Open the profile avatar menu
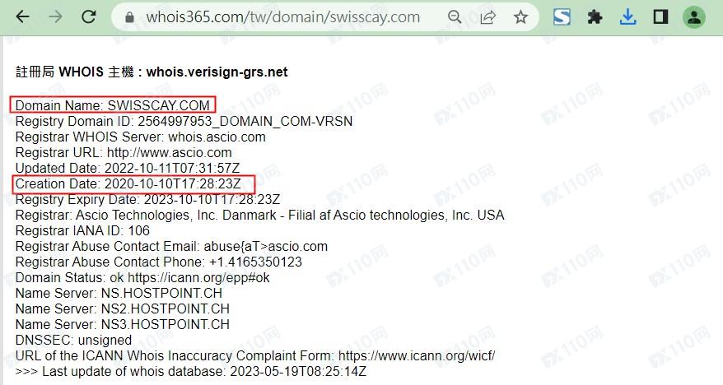Screen dimensions: 723x385 click(x=694, y=17)
